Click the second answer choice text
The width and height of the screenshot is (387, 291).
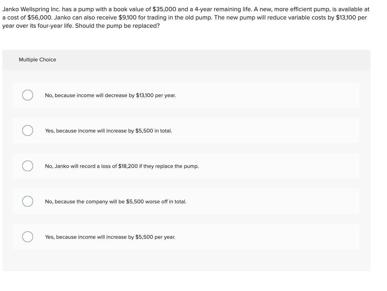pyautogui.click(x=109, y=131)
